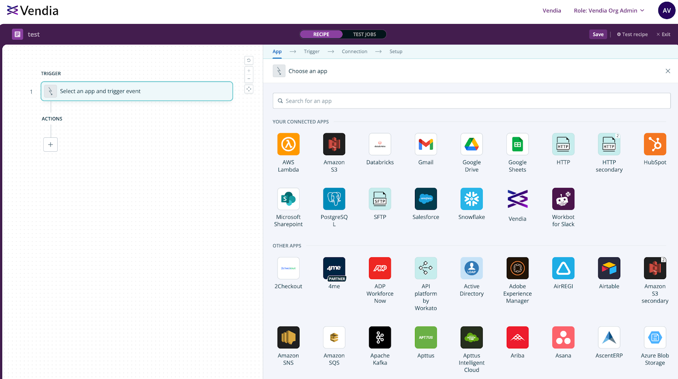
Task: Reset the canvas view rotation icon
Action: pyautogui.click(x=249, y=60)
